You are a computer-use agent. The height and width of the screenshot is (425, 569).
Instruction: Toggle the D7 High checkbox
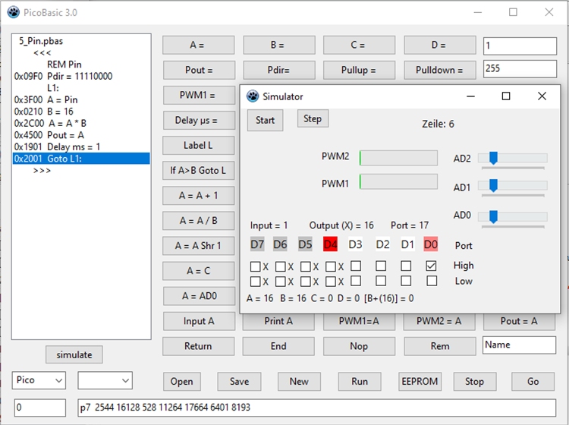coord(256,266)
